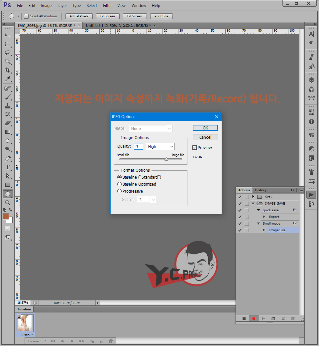Click the Actual Pixels button
This screenshot has height=346, width=319.
click(x=79, y=16)
